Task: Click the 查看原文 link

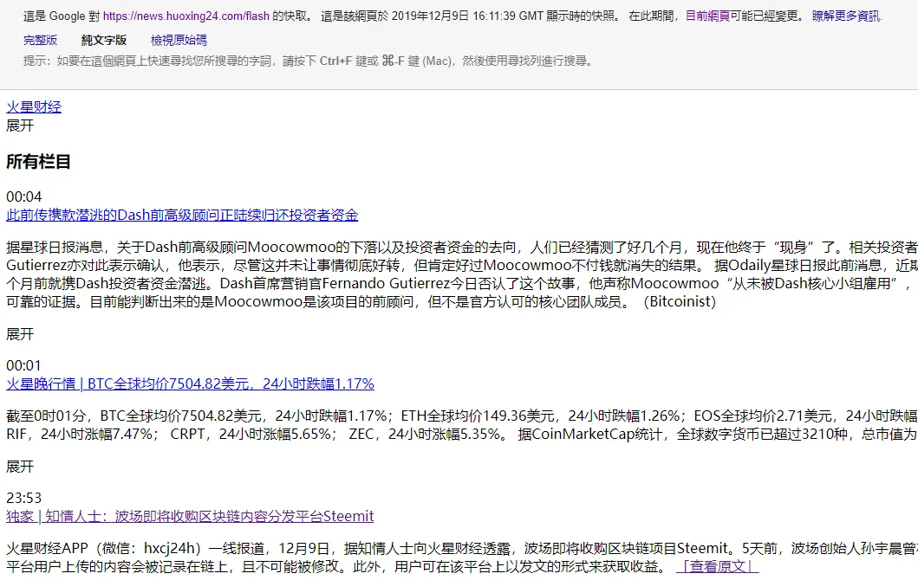Action: [717, 566]
